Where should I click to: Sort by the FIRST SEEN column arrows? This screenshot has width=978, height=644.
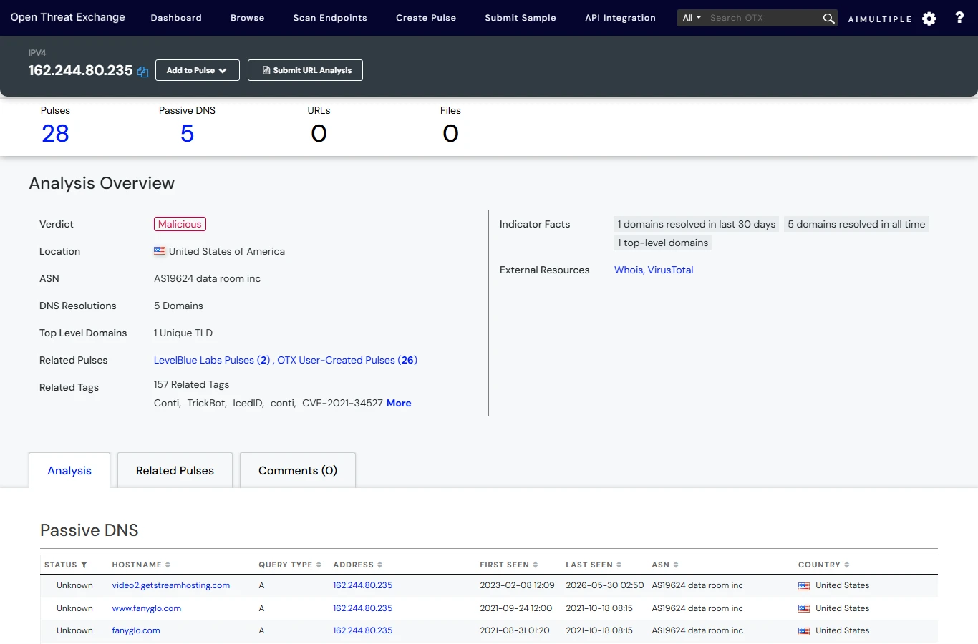[535, 565]
